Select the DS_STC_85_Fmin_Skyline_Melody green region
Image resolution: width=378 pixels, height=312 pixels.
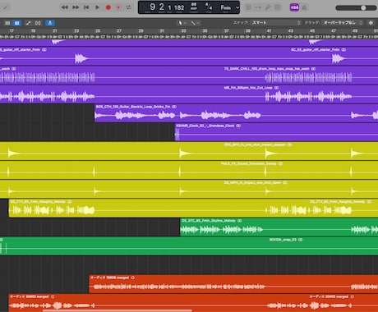click(279, 227)
